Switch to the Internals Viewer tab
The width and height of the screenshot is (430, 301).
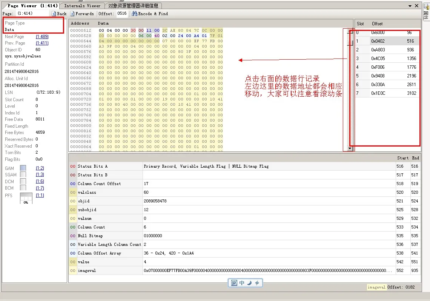[x=82, y=6]
